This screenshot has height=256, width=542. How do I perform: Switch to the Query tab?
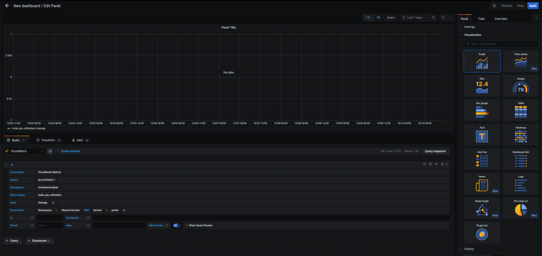(x=16, y=140)
